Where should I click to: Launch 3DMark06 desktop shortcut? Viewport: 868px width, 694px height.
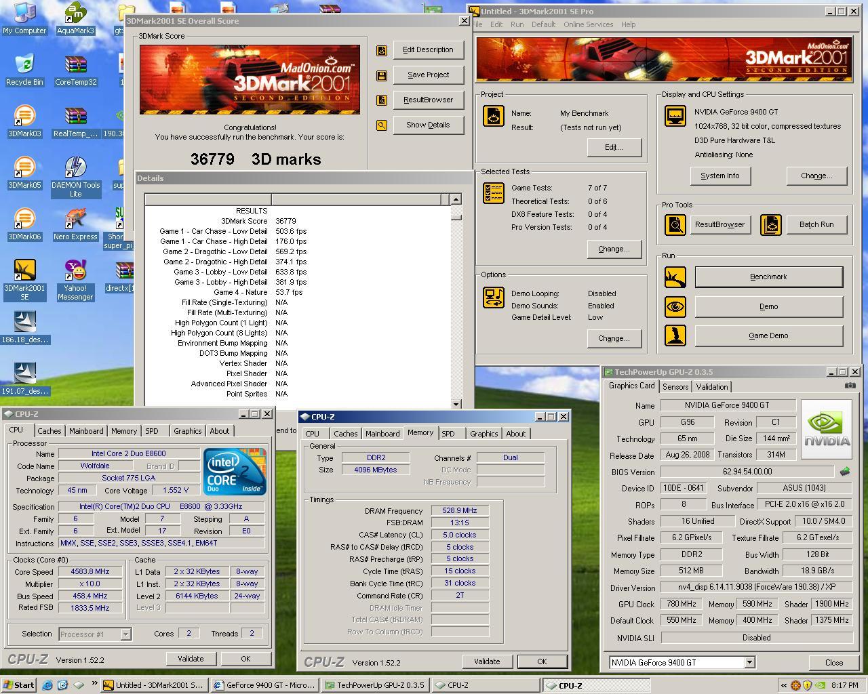pyautogui.click(x=24, y=224)
